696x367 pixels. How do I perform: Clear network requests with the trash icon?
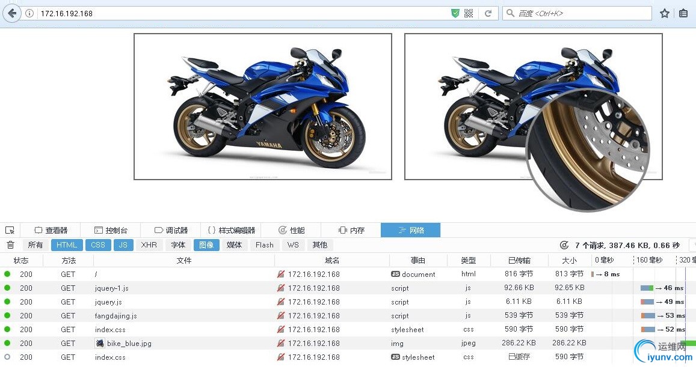[x=11, y=244]
